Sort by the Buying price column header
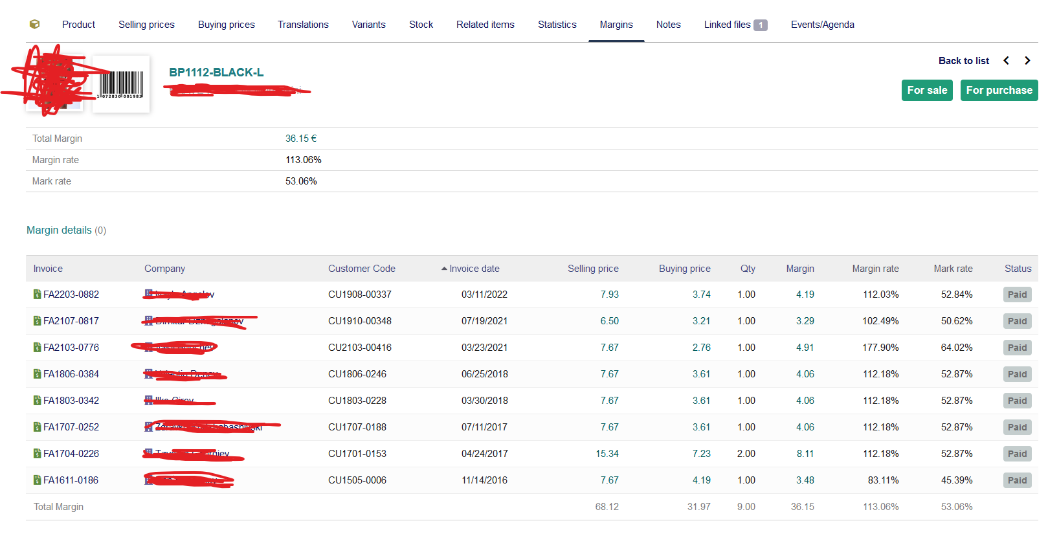The image size is (1059, 534). [685, 269]
